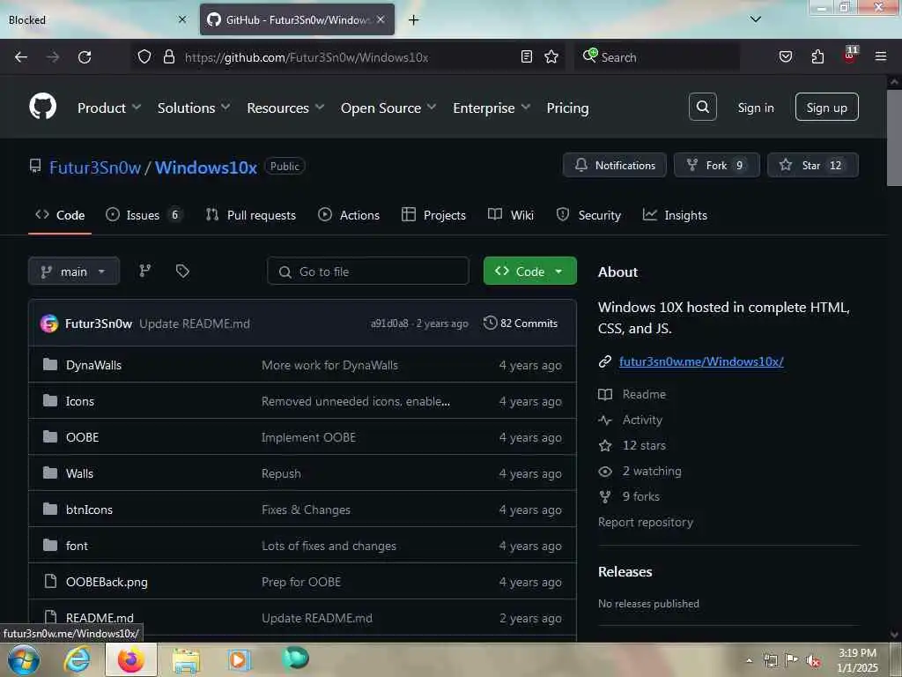The image size is (902, 677).
Task: Expand the Resources menu
Action: (285, 108)
